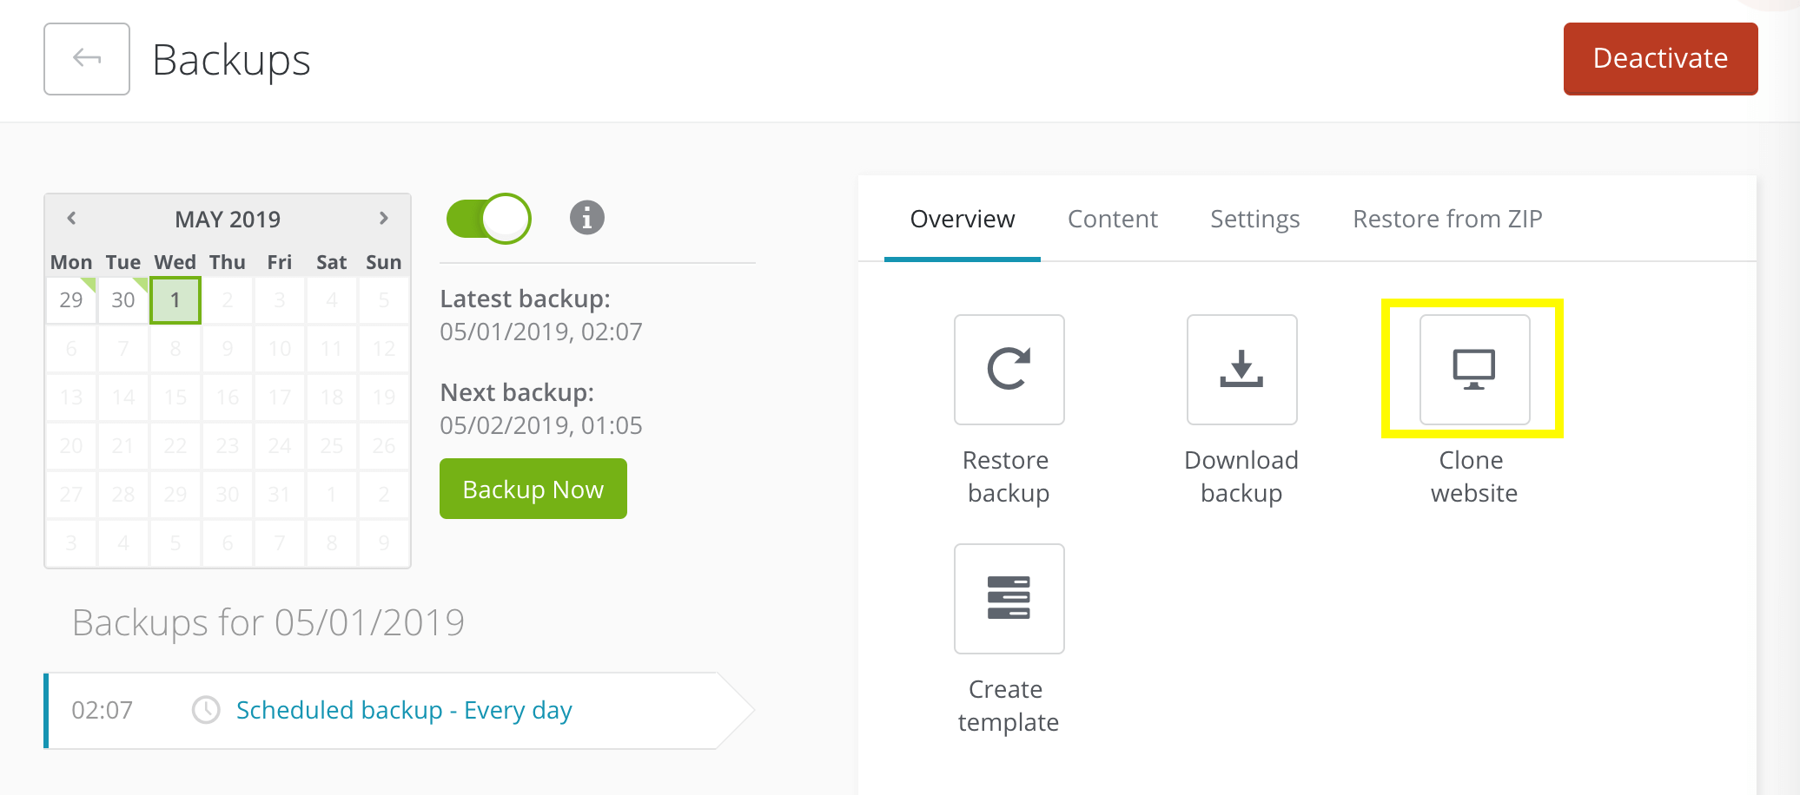Open Scheduled backup - Every day link
Screen dimensions: 1800x795
pyautogui.click(x=404, y=710)
